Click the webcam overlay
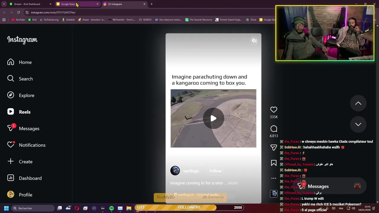This screenshot has width=379, height=213. [x=325, y=33]
